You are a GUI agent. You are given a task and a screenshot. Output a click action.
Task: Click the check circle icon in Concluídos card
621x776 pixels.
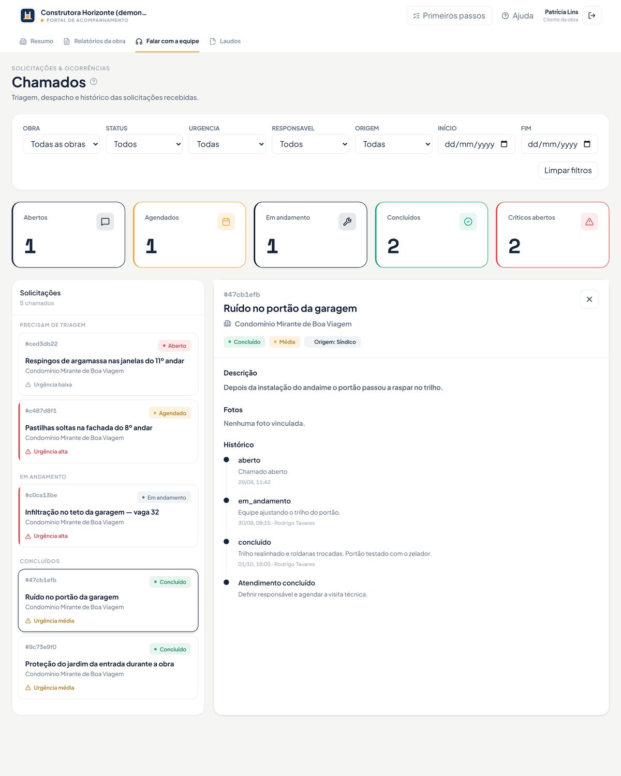click(468, 221)
